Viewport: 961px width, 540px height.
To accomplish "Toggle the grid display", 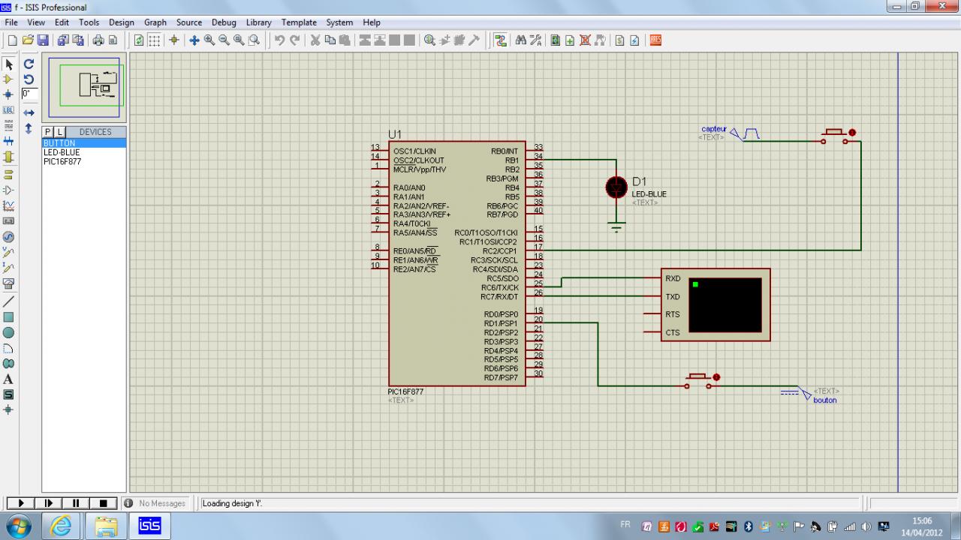I will click(x=154, y=40).
